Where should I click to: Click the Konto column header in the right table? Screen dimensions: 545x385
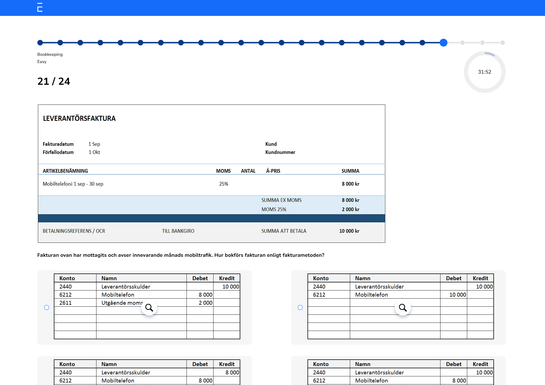pos(321,278)
